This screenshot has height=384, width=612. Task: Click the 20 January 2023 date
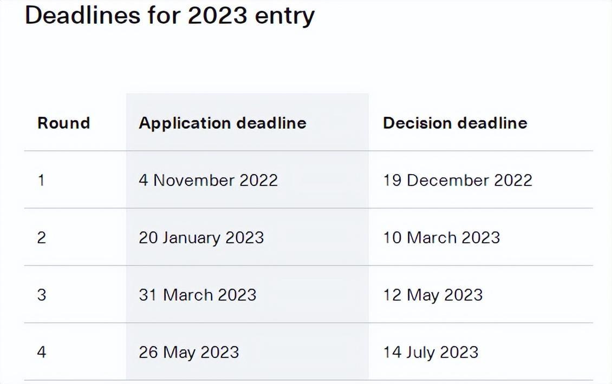click(x=201, y=238)
